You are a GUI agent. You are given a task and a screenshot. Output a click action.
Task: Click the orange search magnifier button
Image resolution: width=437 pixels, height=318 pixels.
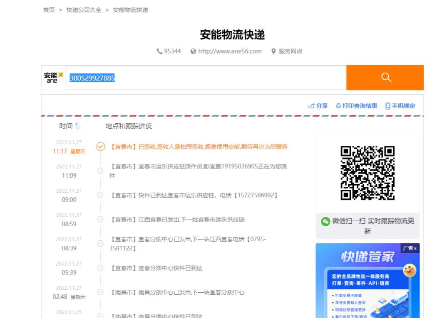tap(385, 78)
